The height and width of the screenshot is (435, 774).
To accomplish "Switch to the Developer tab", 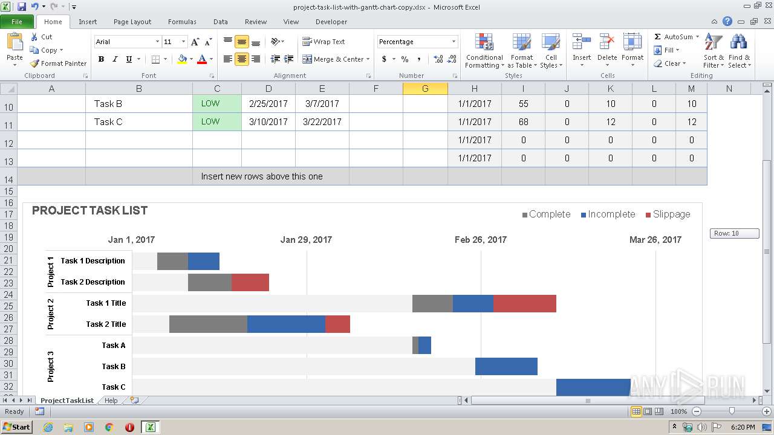I will pos(331,22).
